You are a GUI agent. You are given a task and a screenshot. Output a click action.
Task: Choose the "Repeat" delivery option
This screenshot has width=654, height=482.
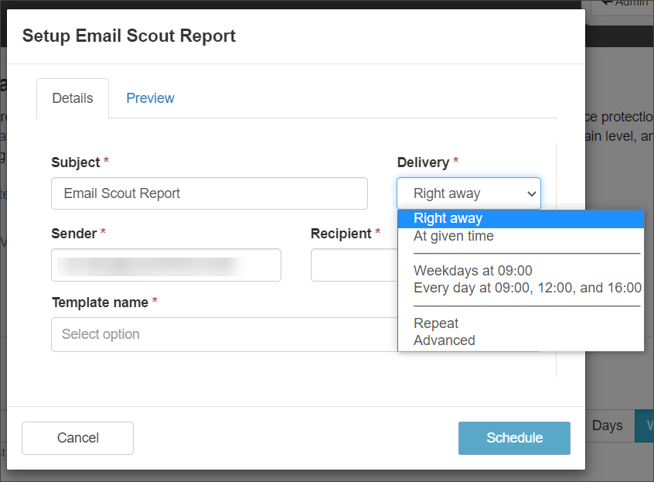[x=436, y=323]
